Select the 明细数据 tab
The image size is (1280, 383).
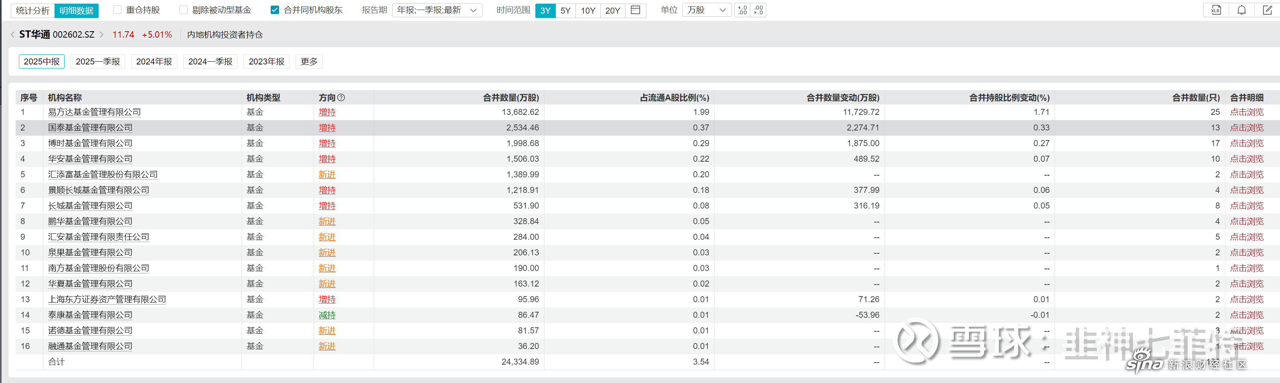tap(77, 10)
